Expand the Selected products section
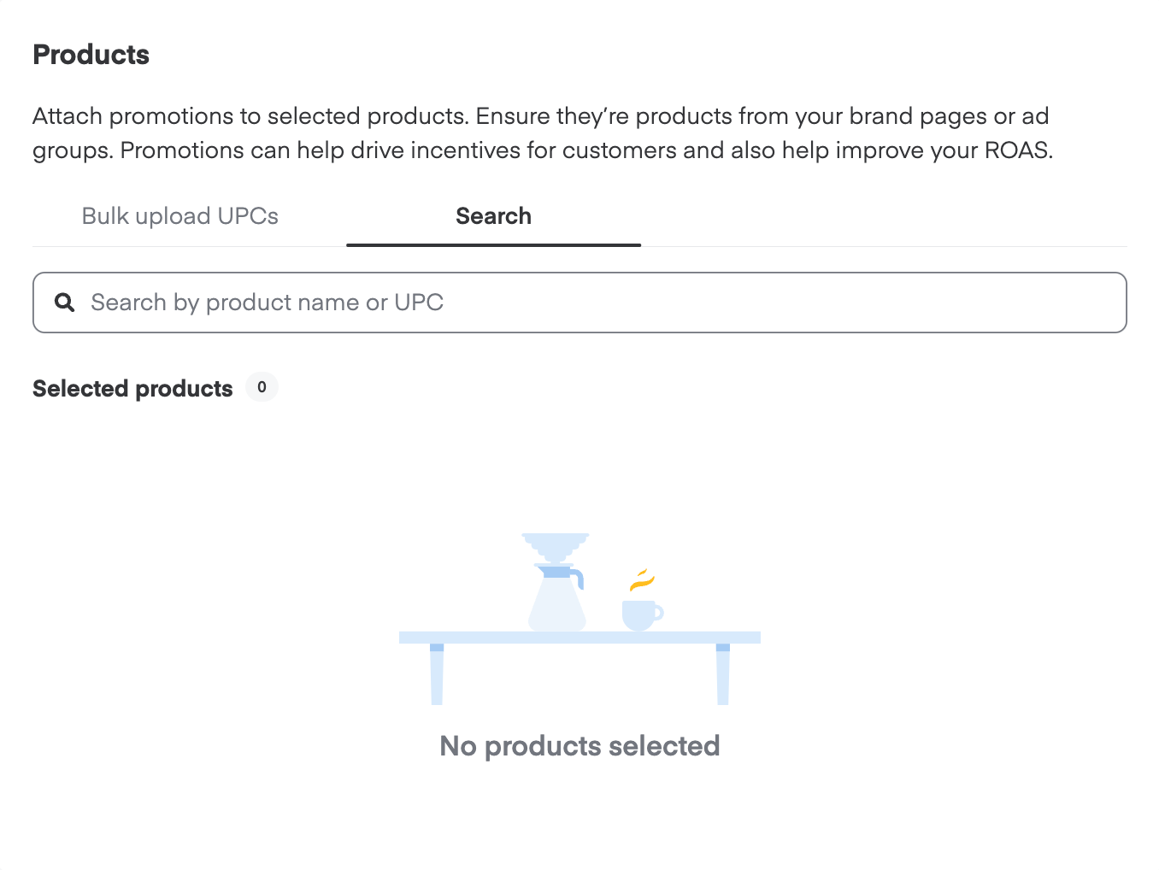 point(132,389)
